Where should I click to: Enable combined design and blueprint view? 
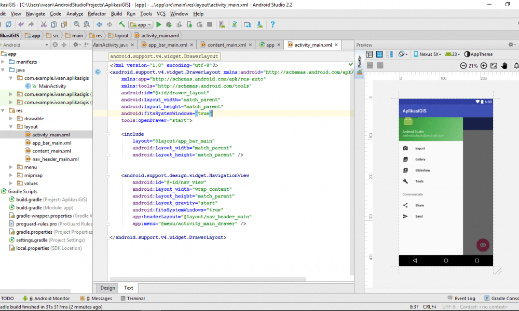[x=389, y=54]
